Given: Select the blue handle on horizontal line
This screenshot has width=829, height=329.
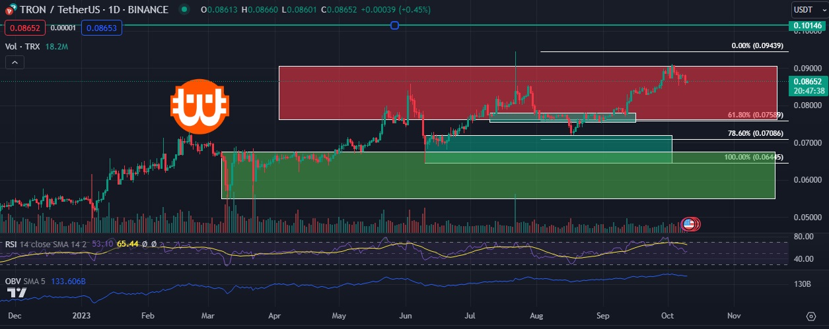Looking at the screenshot, I should coord(394,26).
